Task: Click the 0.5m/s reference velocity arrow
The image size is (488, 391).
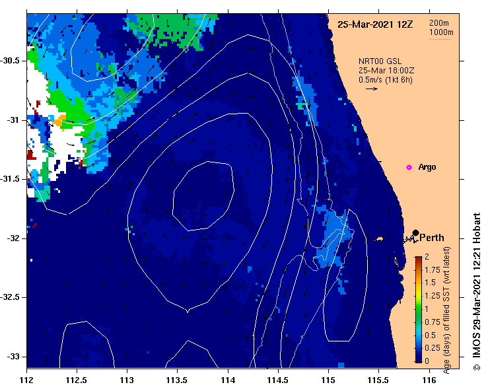Action: click(372, 89)
